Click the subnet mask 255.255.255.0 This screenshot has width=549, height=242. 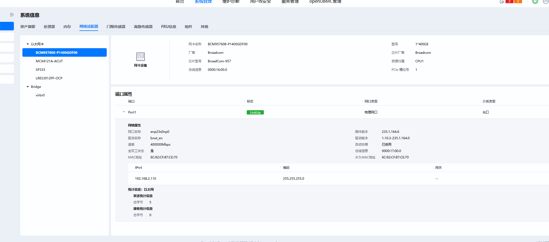tap(294, 179)
